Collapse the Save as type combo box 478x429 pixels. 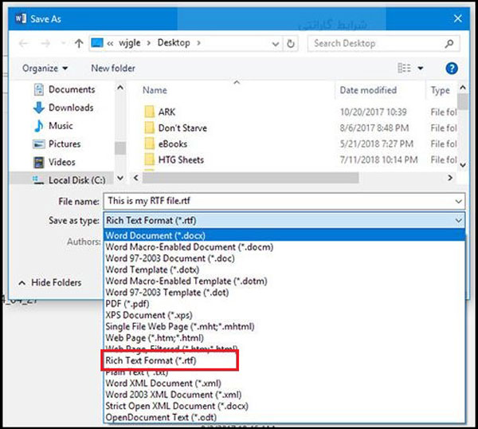459,220
